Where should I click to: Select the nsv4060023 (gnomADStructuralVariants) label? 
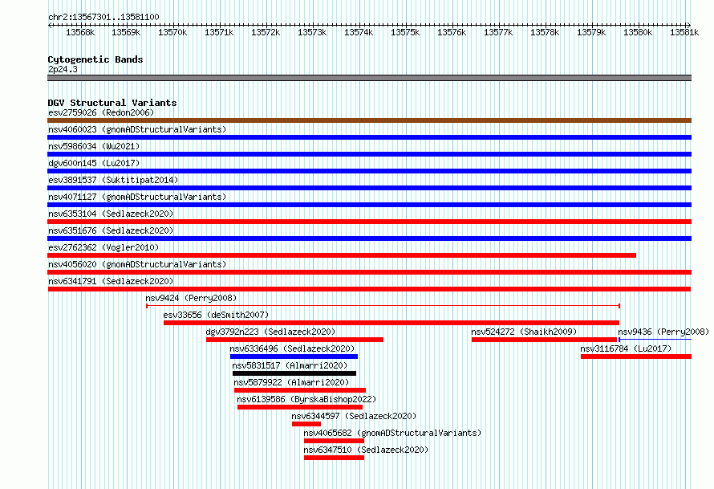tap(137, 129)
